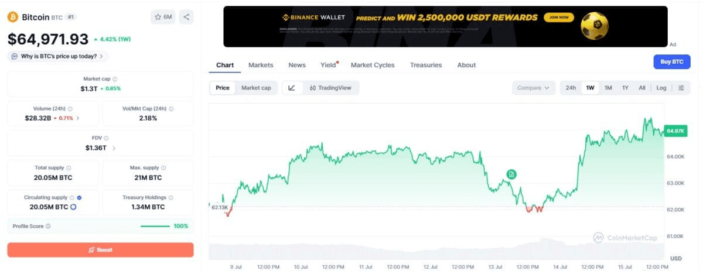Screen dimensions: 703x271
Task: Click the Profile Score progress bar
Action: tap(155, 226)
